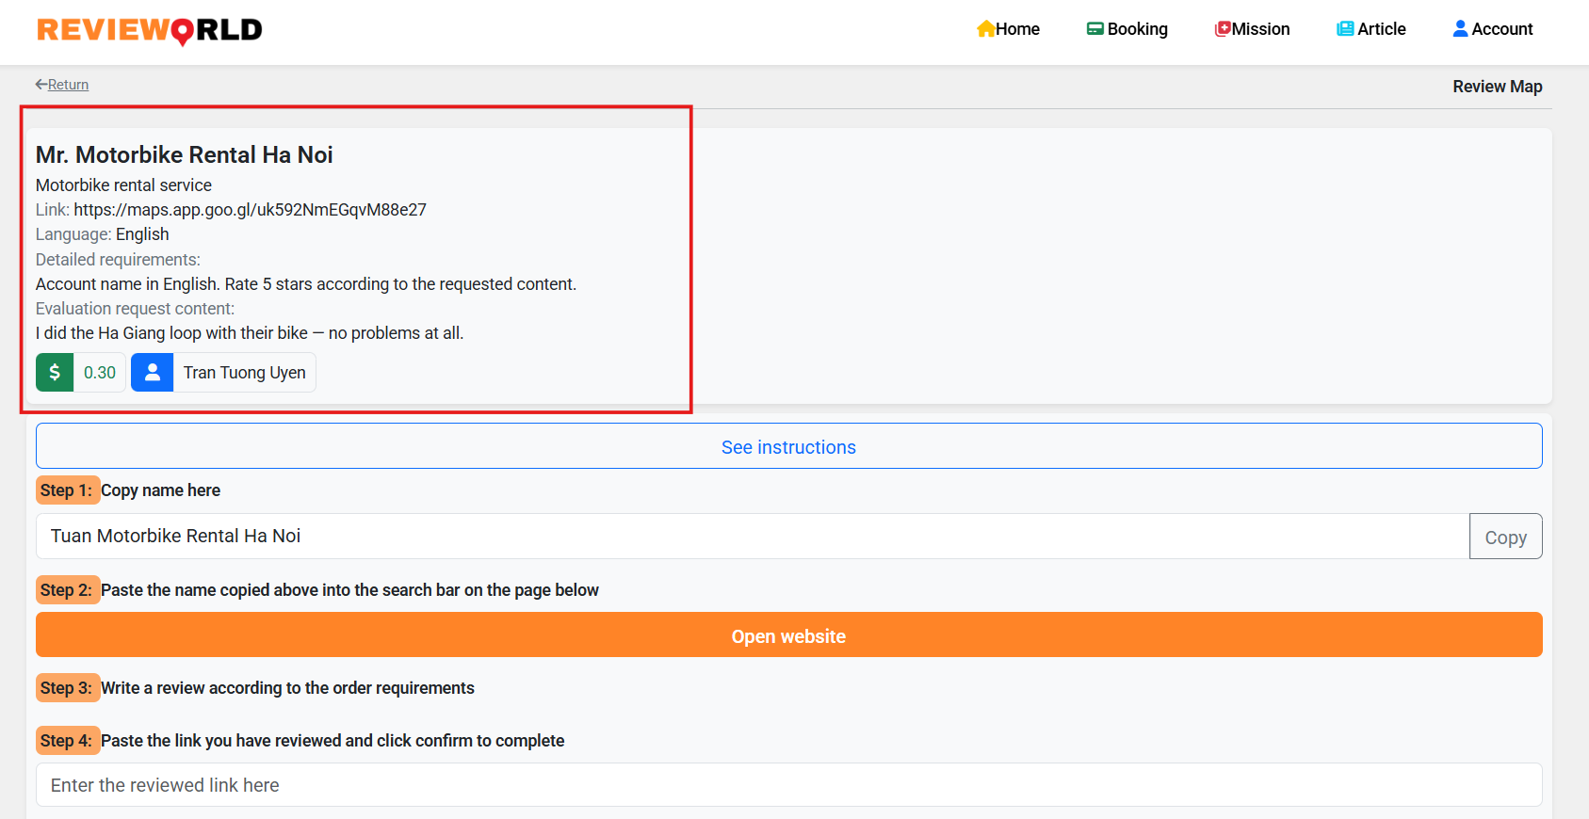Click the Step 1 badge
The image size is (1589, 819).
point(67,490)
